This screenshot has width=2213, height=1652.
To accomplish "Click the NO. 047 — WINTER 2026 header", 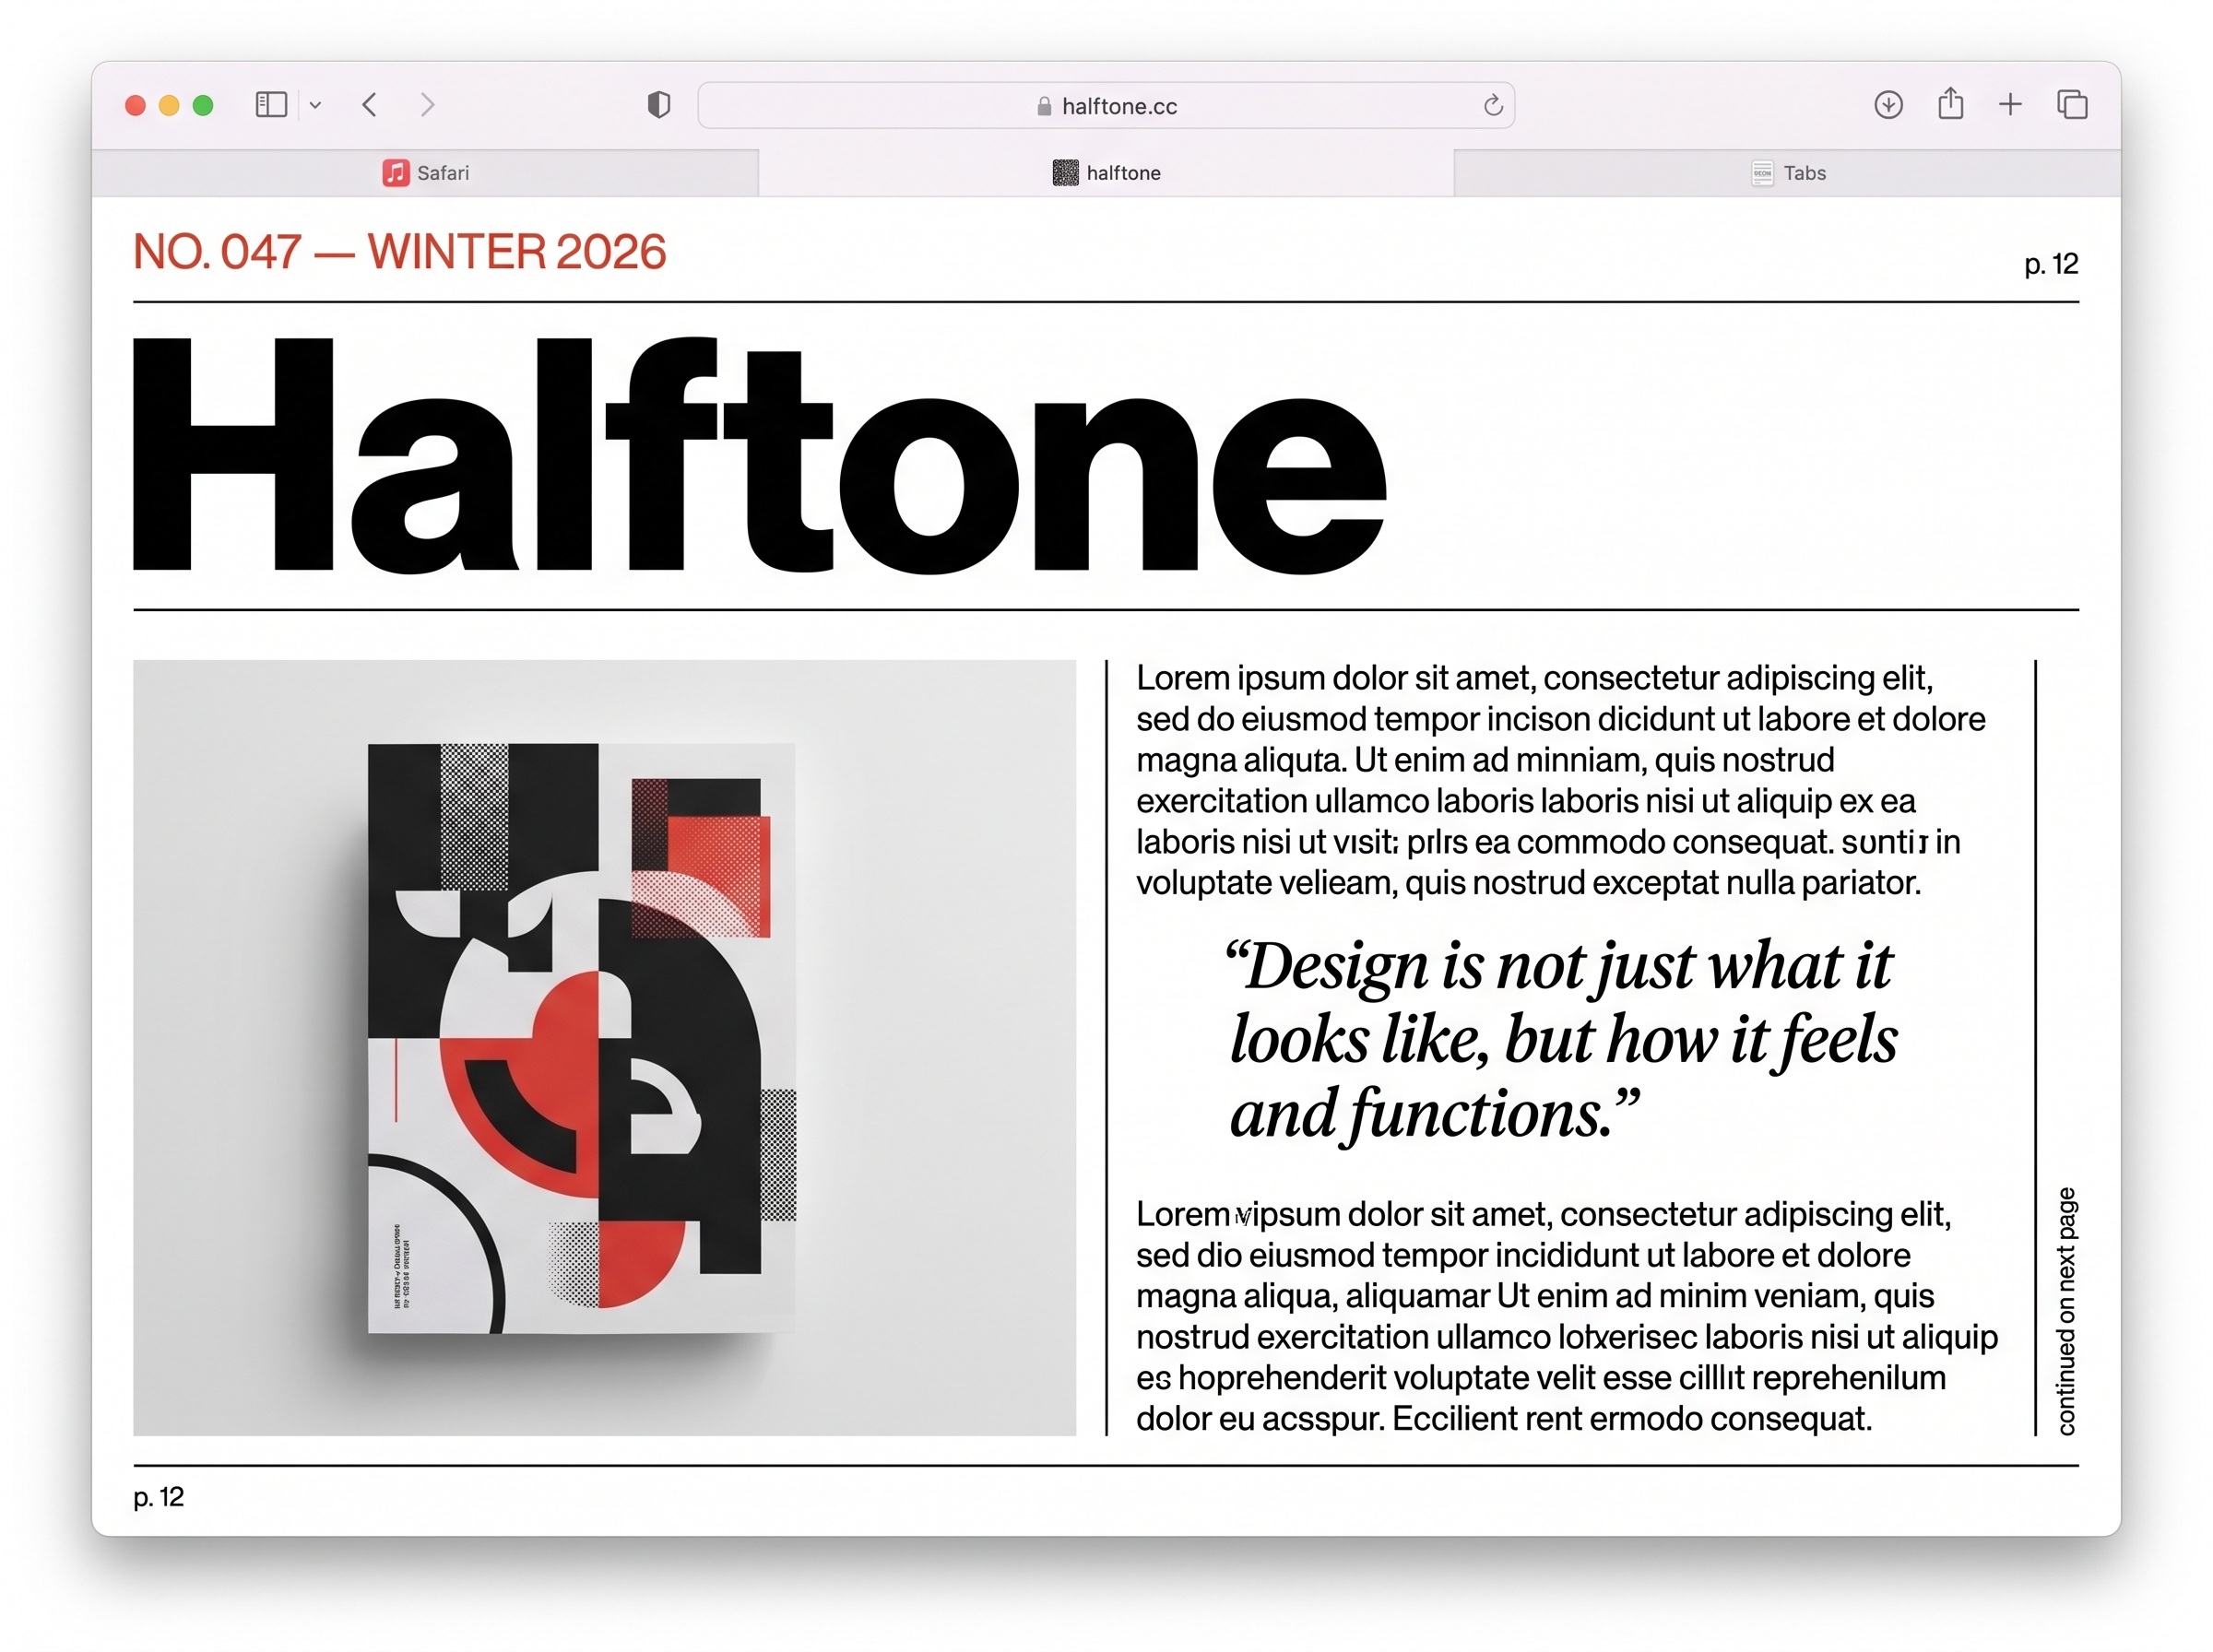I will 400,252.
